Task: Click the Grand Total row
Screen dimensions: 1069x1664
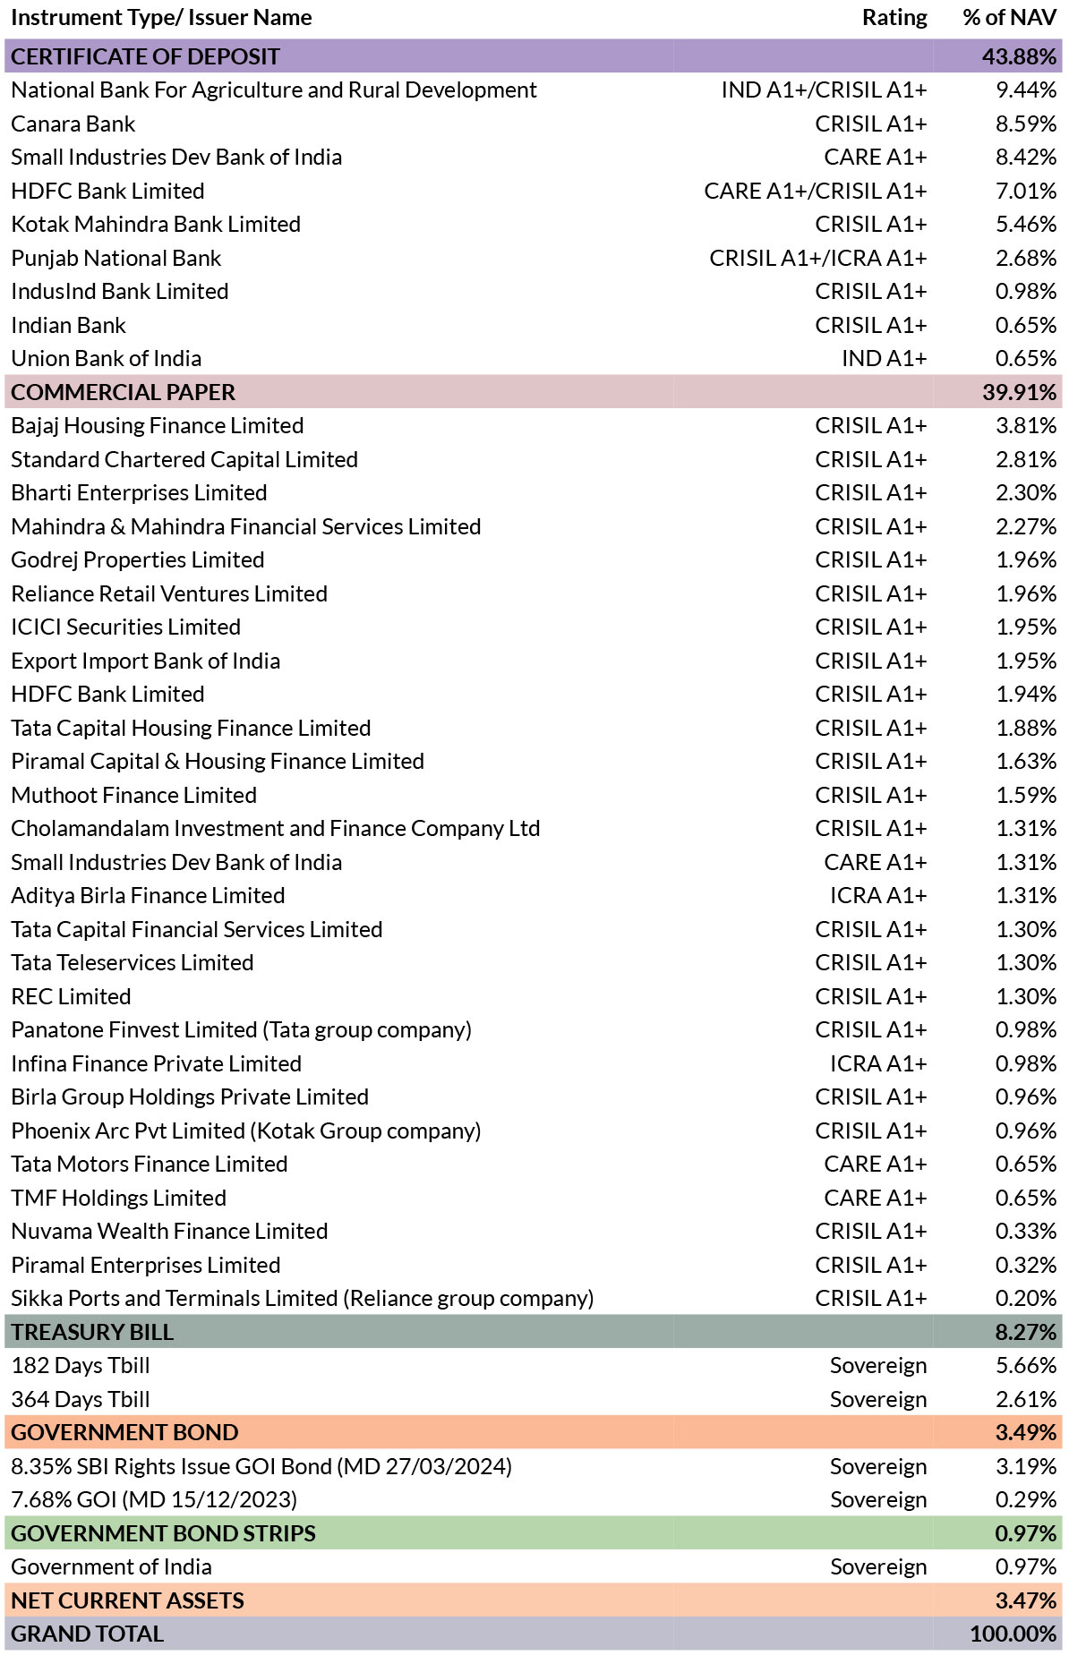Action: [x=534, y=1634]
